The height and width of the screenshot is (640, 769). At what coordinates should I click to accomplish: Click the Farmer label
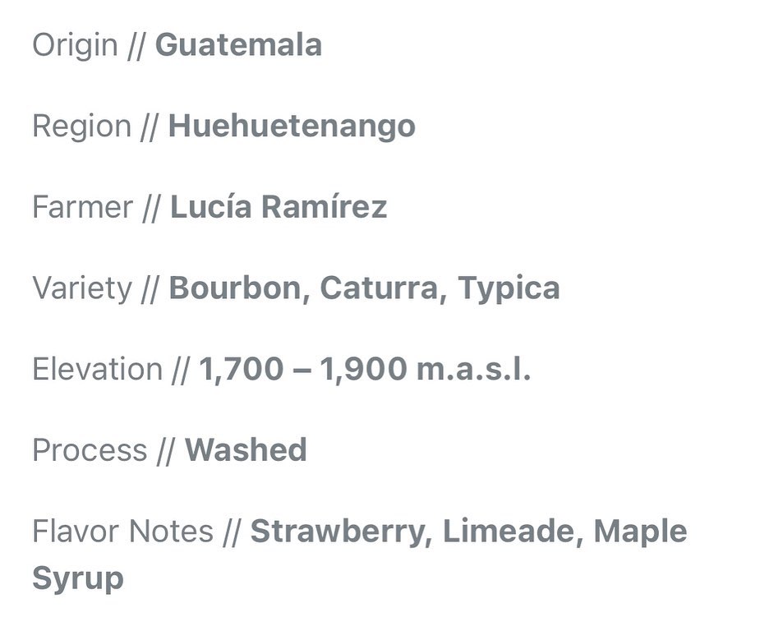point(82,207)
